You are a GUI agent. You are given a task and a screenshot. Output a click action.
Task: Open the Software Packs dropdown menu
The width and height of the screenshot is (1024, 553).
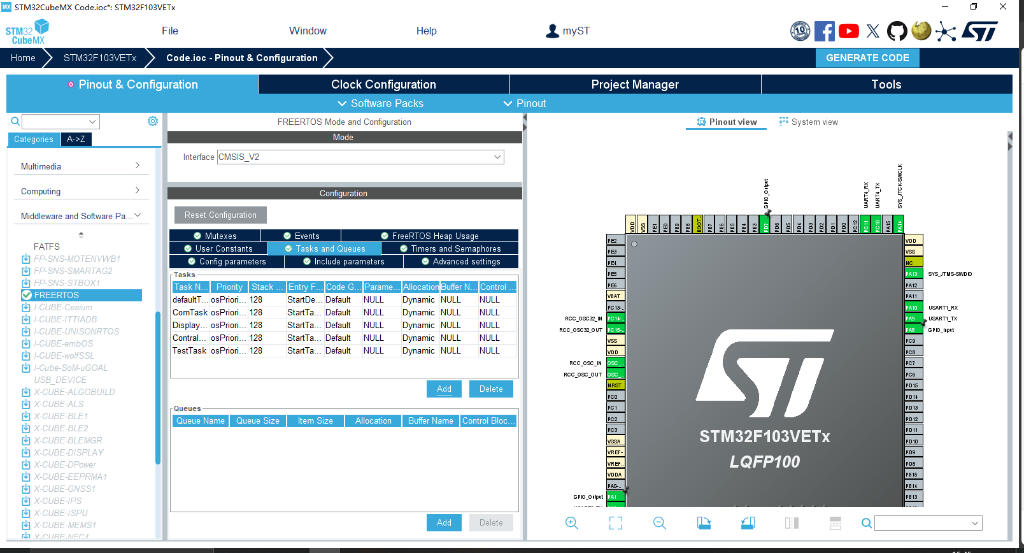coord(380,103)
